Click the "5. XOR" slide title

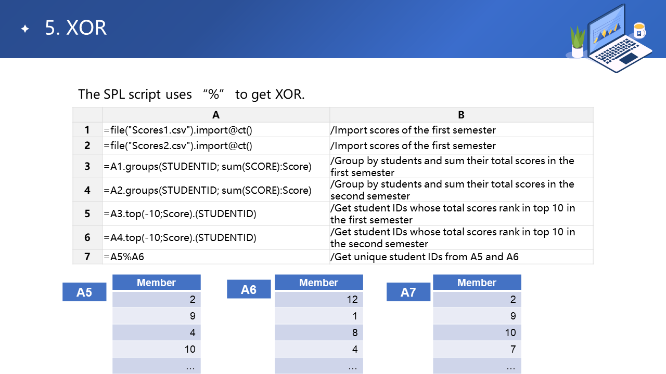click(76, 29)
